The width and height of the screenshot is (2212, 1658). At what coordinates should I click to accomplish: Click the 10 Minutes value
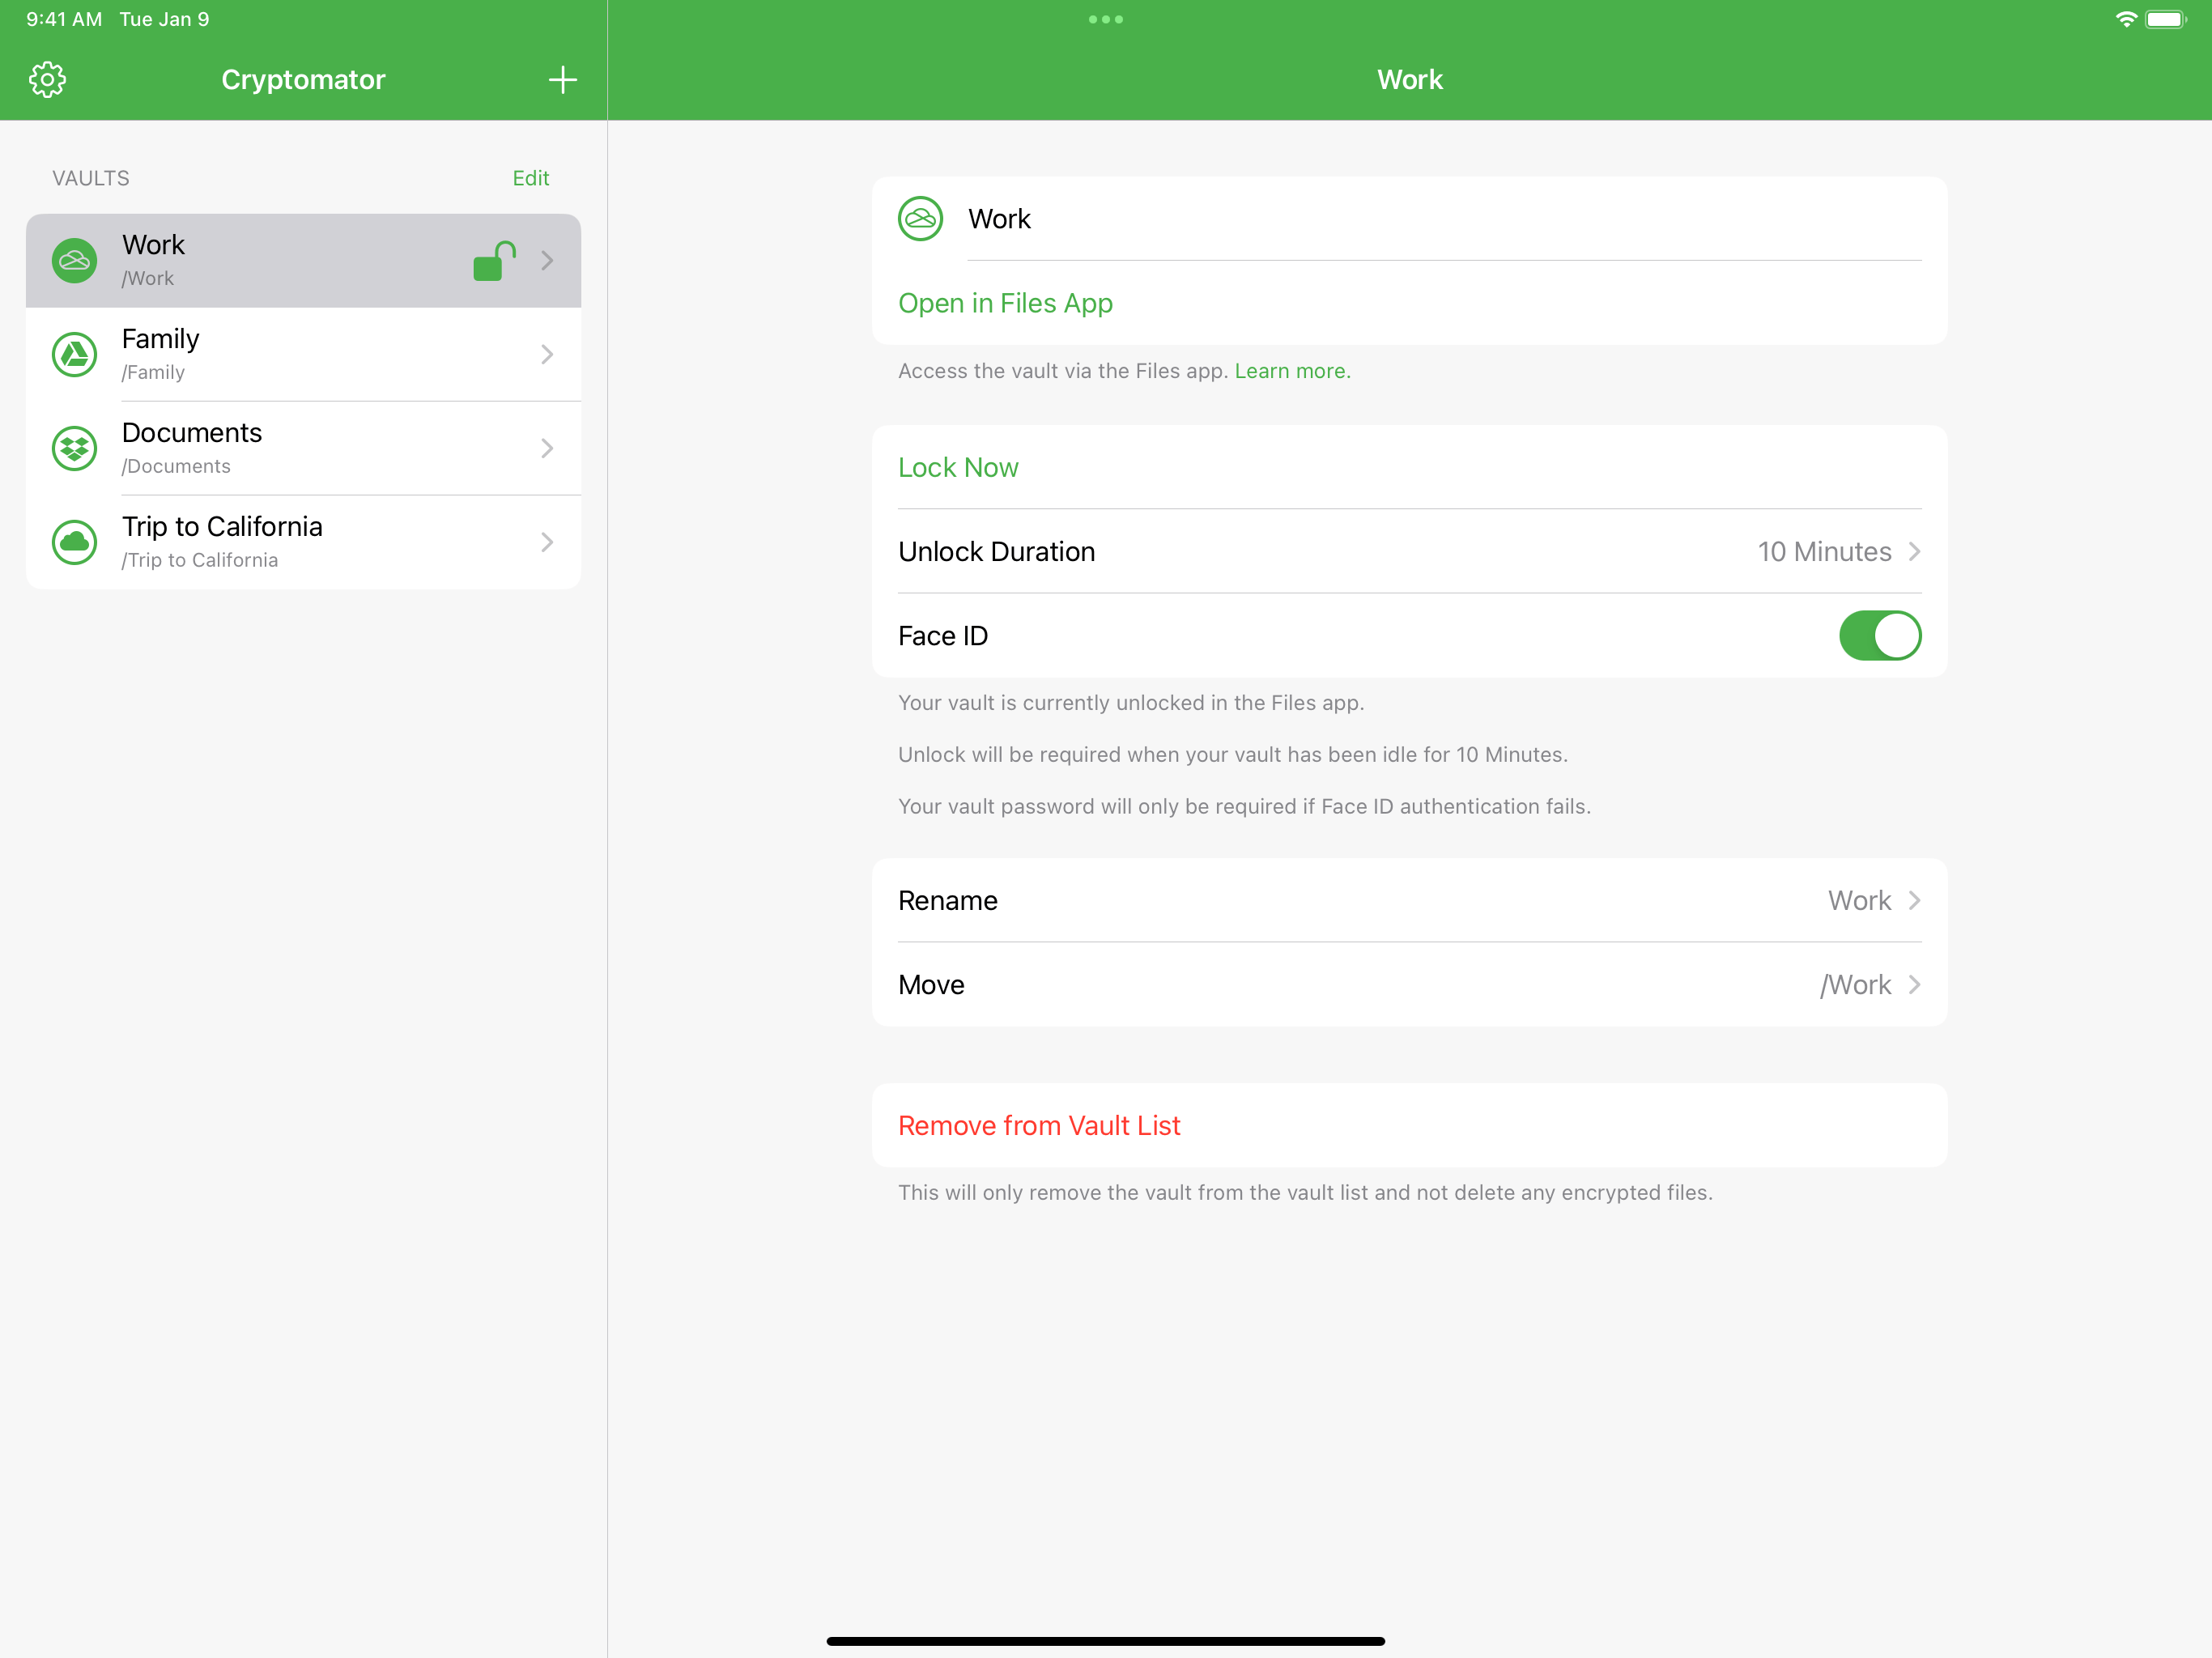click(1824, 552)
